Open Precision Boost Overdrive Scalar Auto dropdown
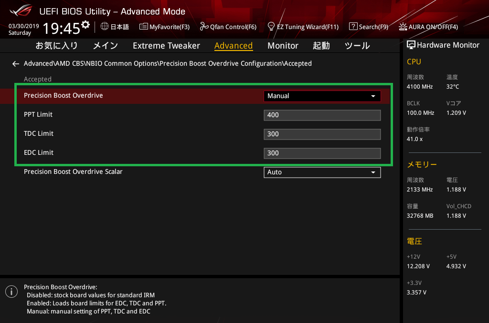489x323 pixels. (x=322, y=172)
